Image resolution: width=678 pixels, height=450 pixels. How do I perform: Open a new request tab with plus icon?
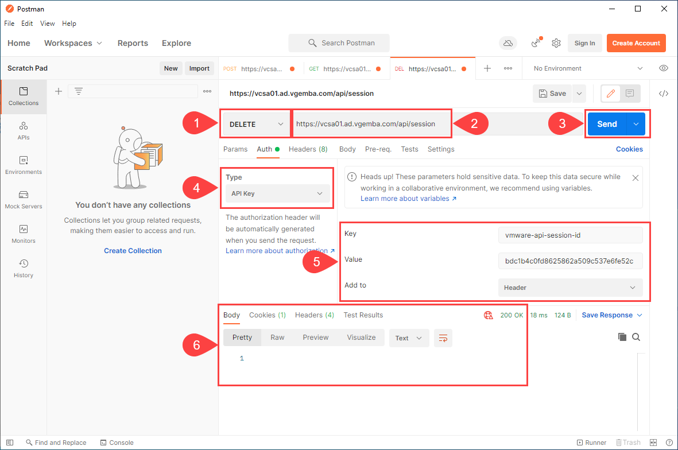[x=487, y=68]
